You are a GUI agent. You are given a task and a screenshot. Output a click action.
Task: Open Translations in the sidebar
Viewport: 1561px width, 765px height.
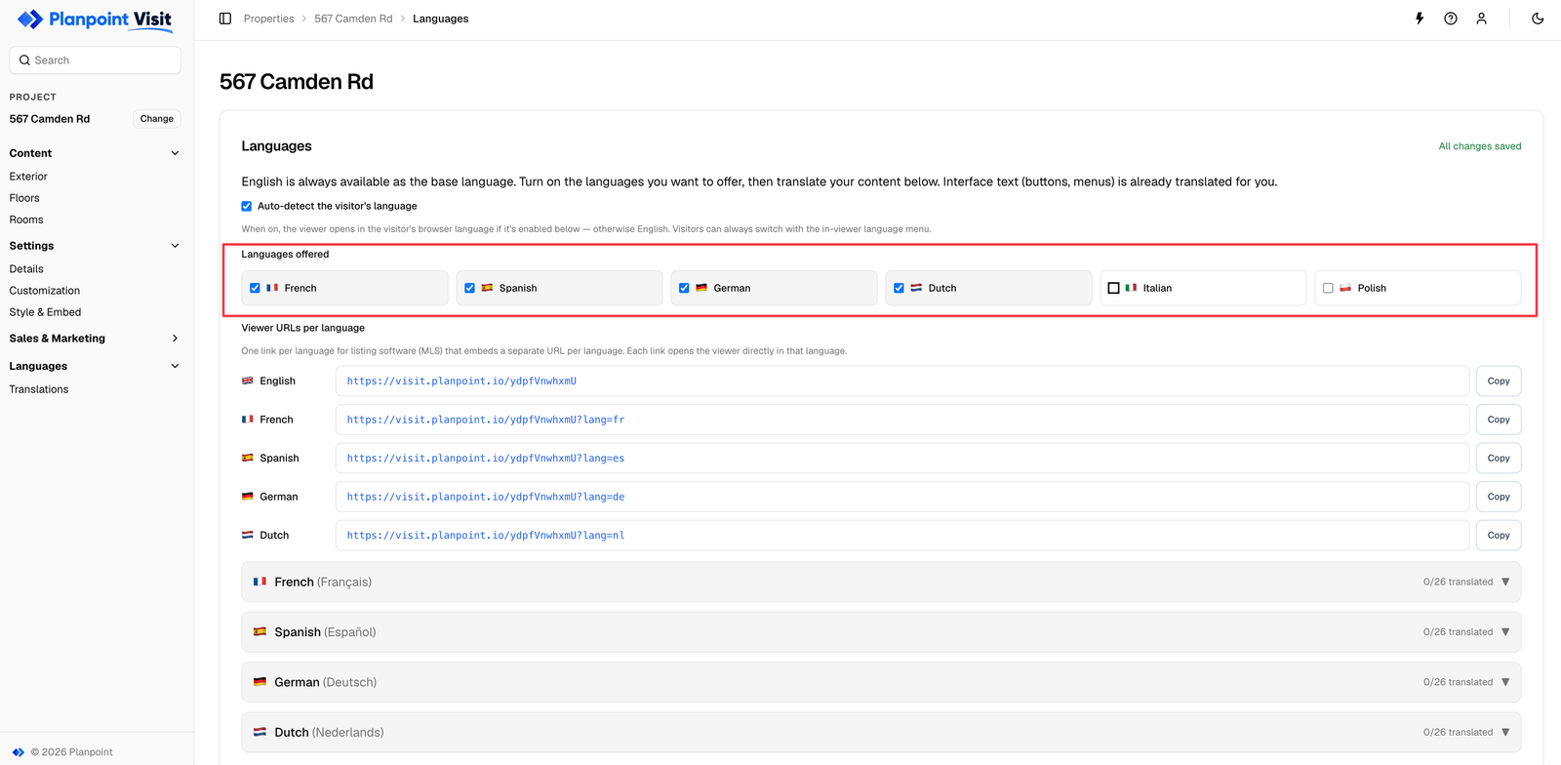[39, 389]
